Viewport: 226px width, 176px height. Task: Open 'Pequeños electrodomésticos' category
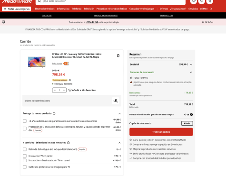112,9
